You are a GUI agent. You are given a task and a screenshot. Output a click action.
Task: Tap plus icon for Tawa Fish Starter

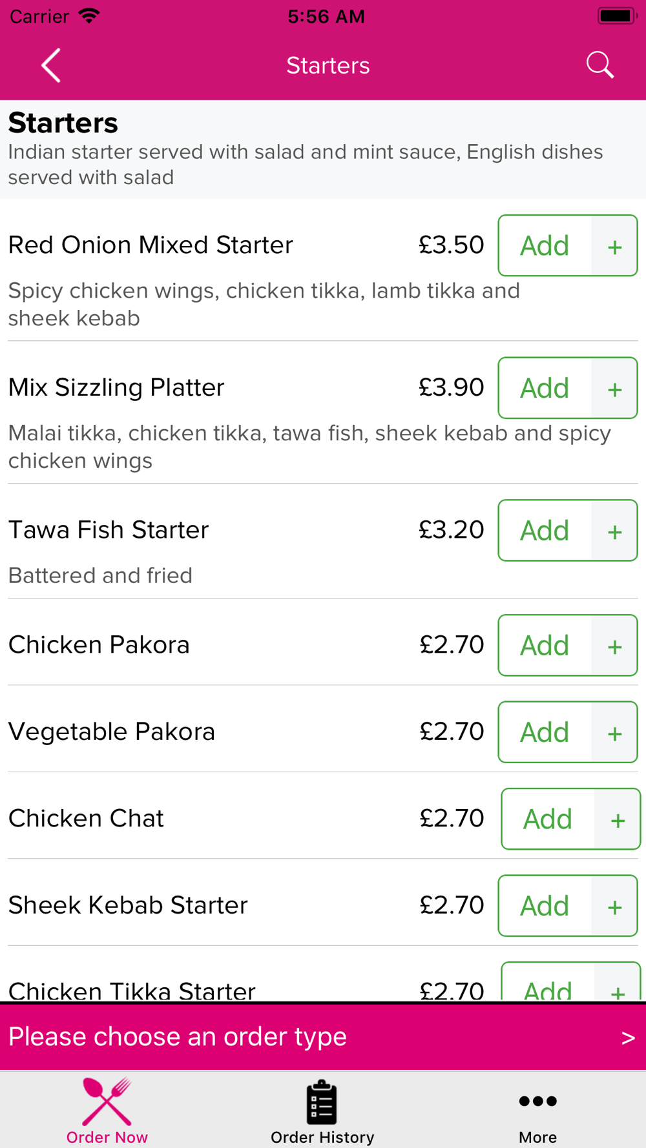(614, 531)
